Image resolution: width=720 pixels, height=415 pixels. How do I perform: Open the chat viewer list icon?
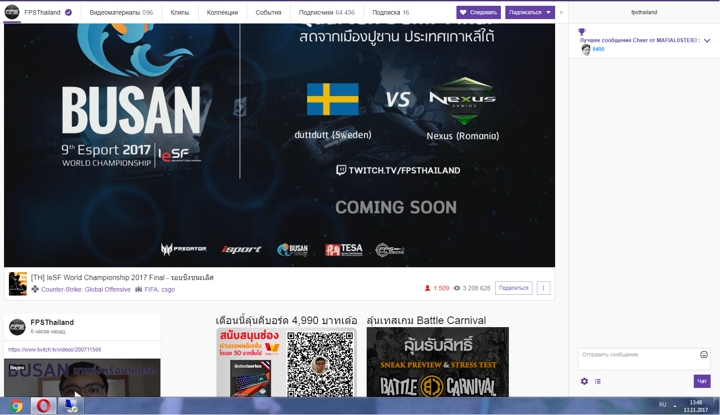598,381
